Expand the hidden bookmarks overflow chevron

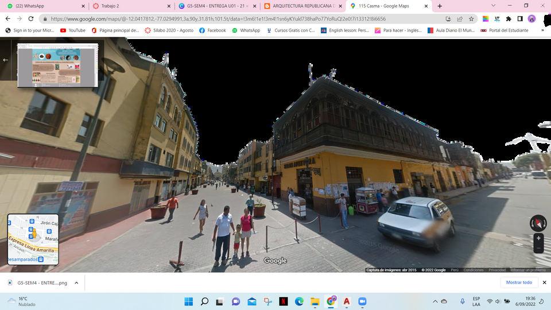[542, 30]
